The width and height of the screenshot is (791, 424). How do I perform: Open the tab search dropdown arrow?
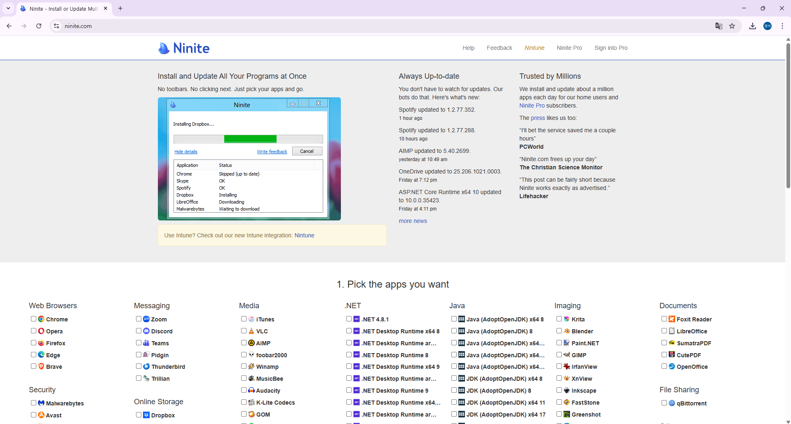tap(8, 8)
